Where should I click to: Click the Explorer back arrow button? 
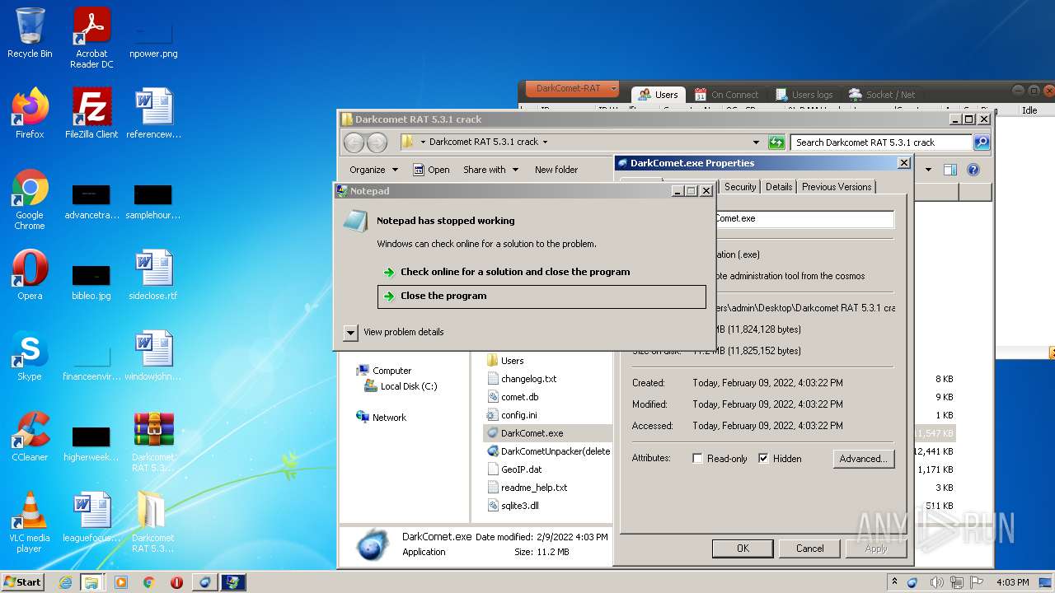pyautogui.click(x=354, y=142)
